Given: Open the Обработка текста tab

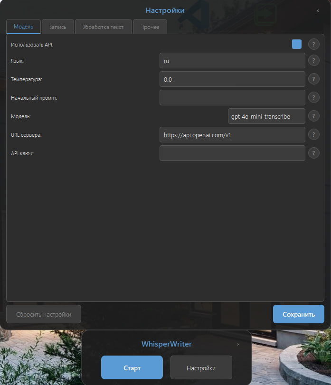Looking at the screenshot, I should point(103,27).
